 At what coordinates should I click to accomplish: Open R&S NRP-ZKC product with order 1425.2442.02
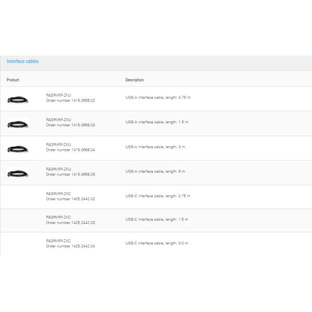coord(58,193)
